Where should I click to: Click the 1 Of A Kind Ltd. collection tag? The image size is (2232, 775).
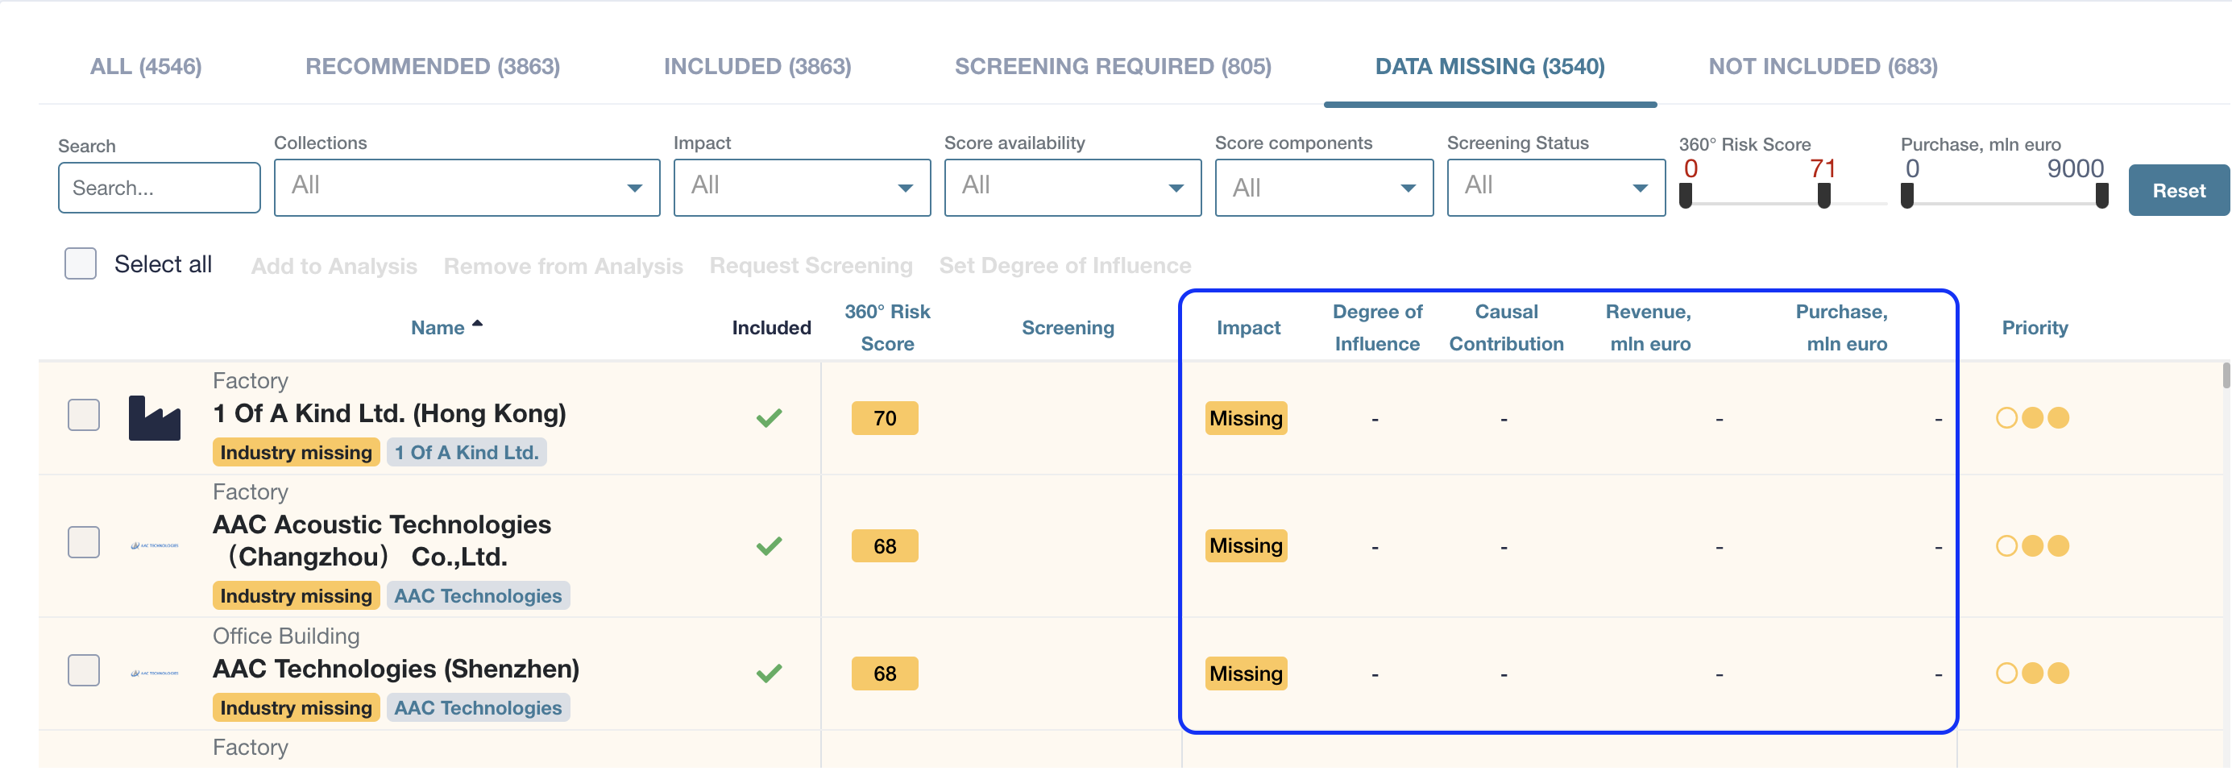tap(467, 453)
